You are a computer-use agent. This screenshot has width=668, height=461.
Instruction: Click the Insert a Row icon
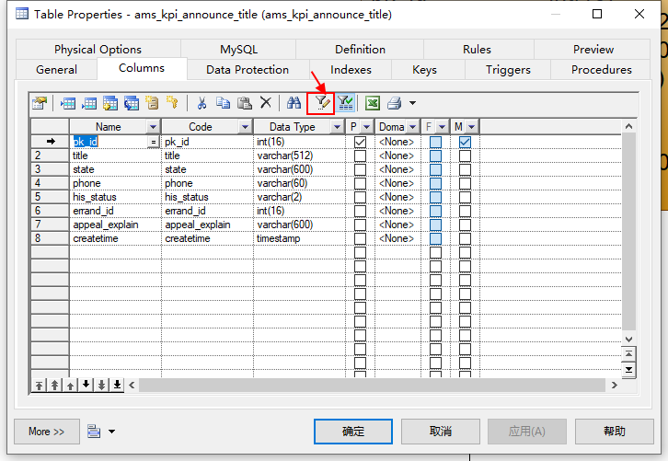pyautogui.click(x=68, y=103)
